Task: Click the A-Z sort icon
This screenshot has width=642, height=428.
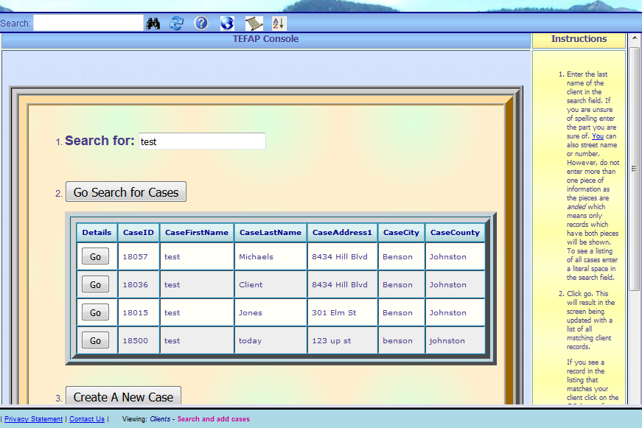Action: (x=279, y=24)
